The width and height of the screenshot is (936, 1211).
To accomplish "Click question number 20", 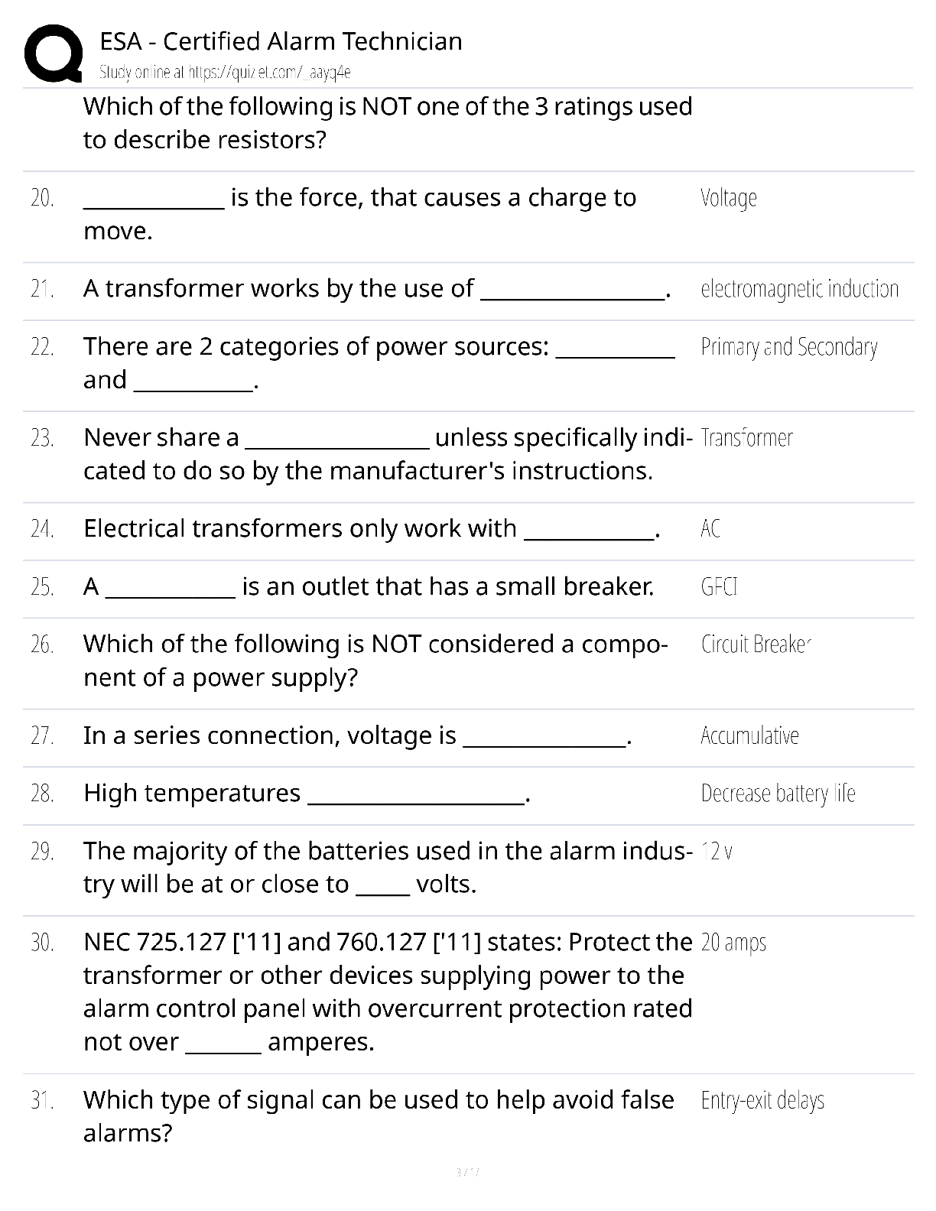I will coord(42,198).
